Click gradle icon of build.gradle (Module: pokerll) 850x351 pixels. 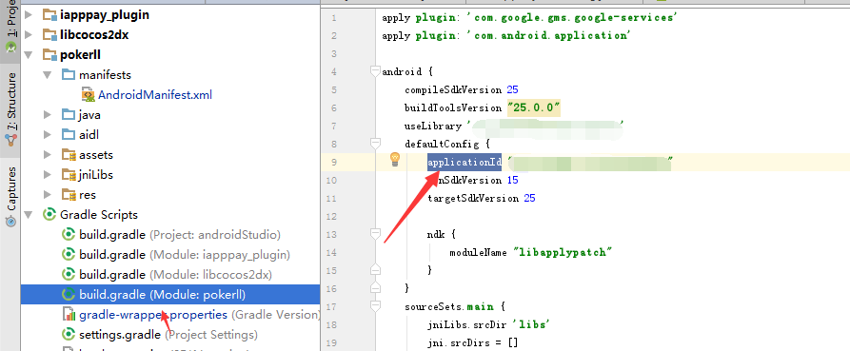pyautogui.click(x=69, y=295)
